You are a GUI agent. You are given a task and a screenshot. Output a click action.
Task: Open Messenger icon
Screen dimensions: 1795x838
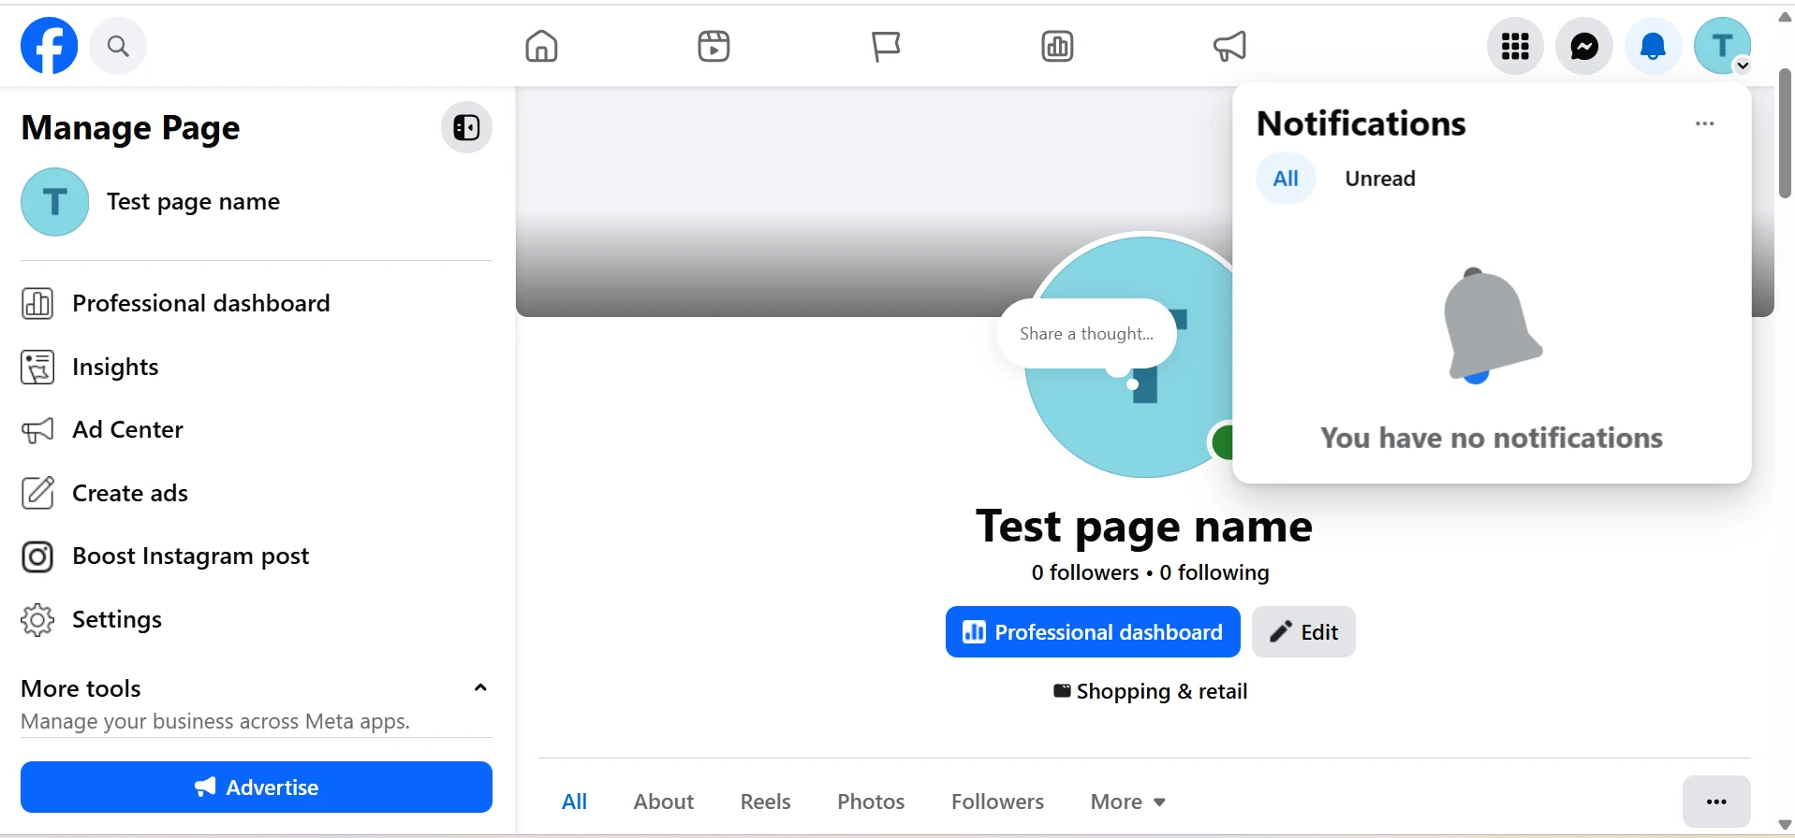click(x=1584, y=46)
